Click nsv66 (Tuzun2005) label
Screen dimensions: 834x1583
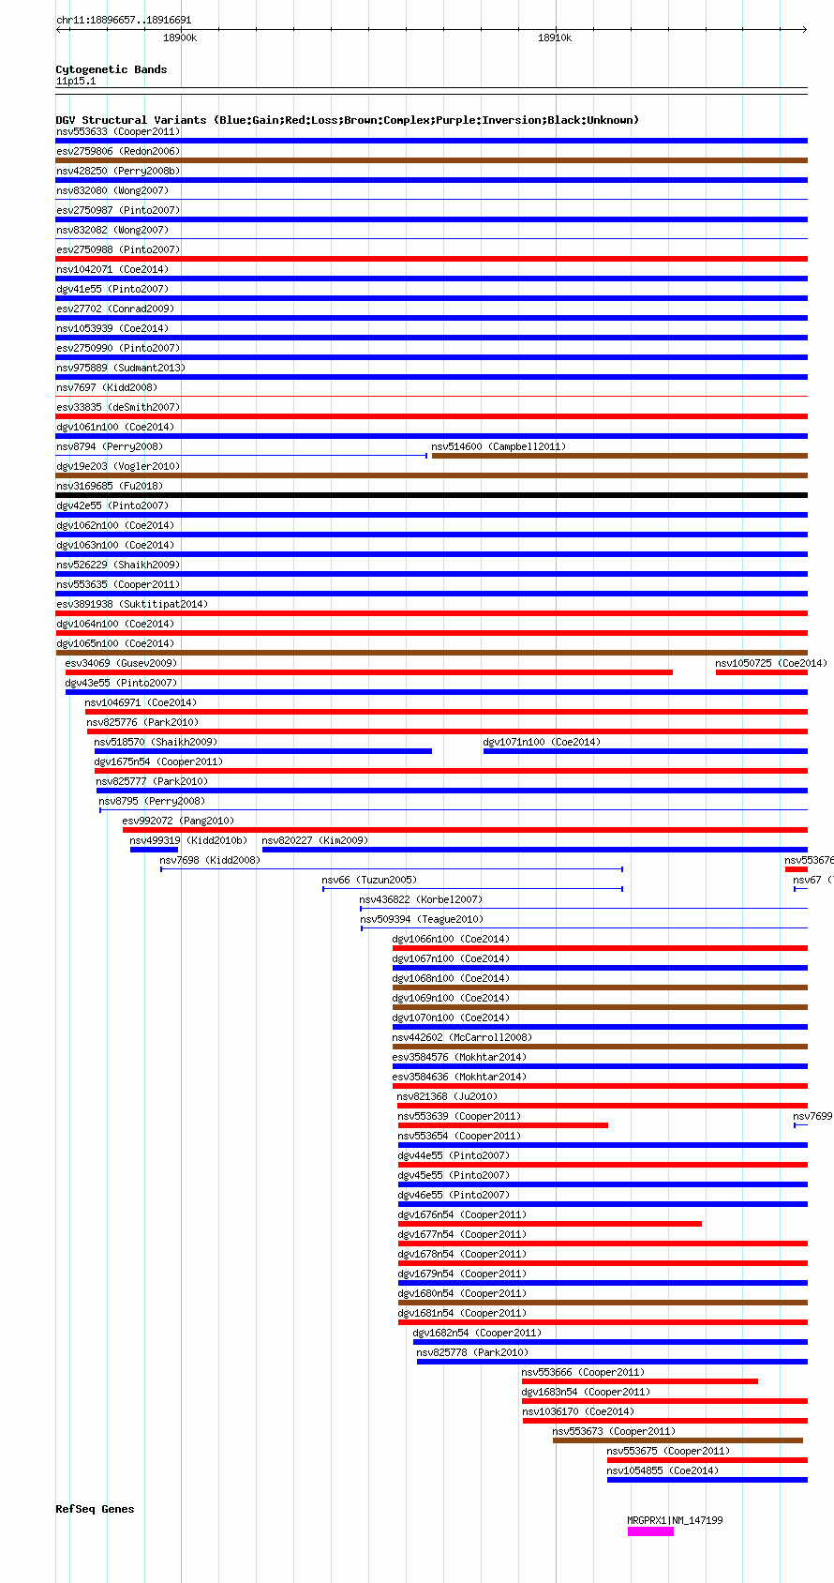(x=369, y=880)
